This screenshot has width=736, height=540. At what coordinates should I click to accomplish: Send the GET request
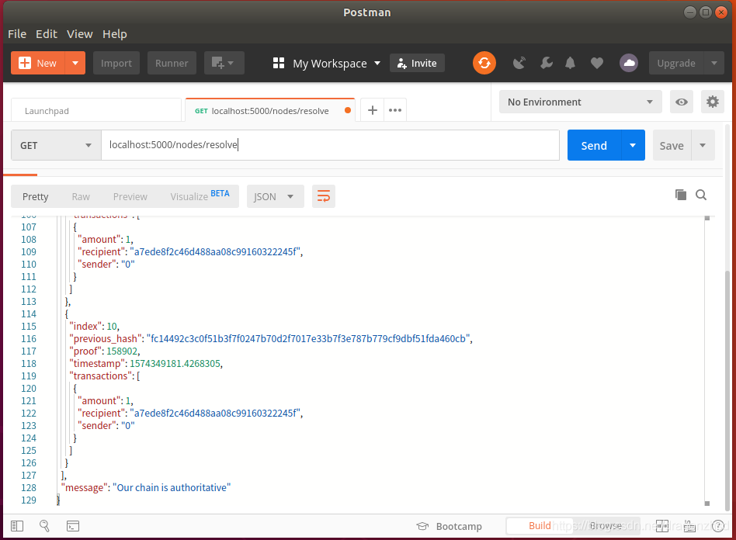tap(594, 145)
